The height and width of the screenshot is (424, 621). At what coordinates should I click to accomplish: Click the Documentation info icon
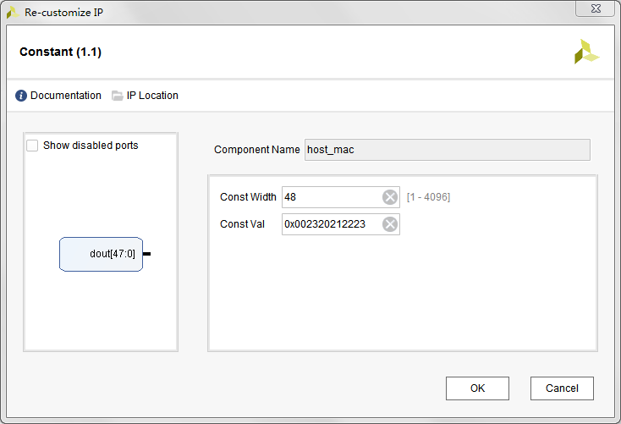pyautogui.click(x=21, y=96)
